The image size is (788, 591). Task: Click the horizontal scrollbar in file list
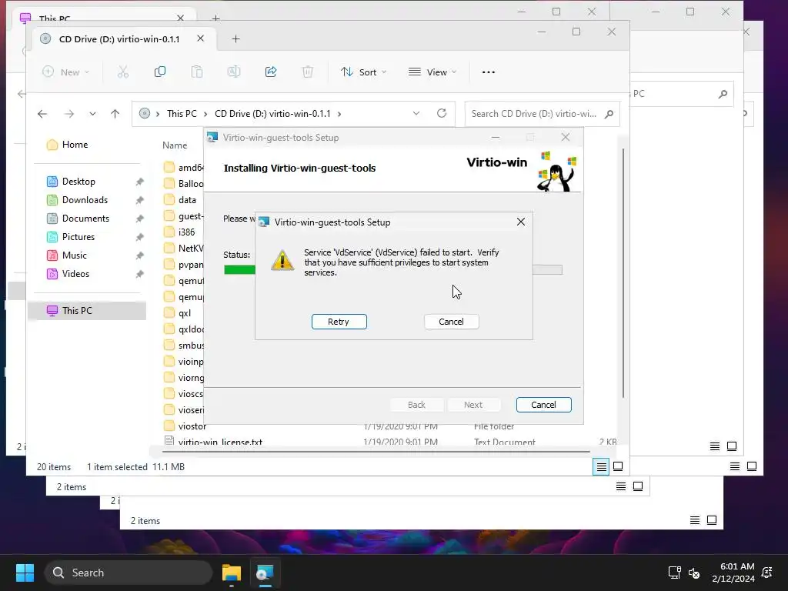click(376, 451)
